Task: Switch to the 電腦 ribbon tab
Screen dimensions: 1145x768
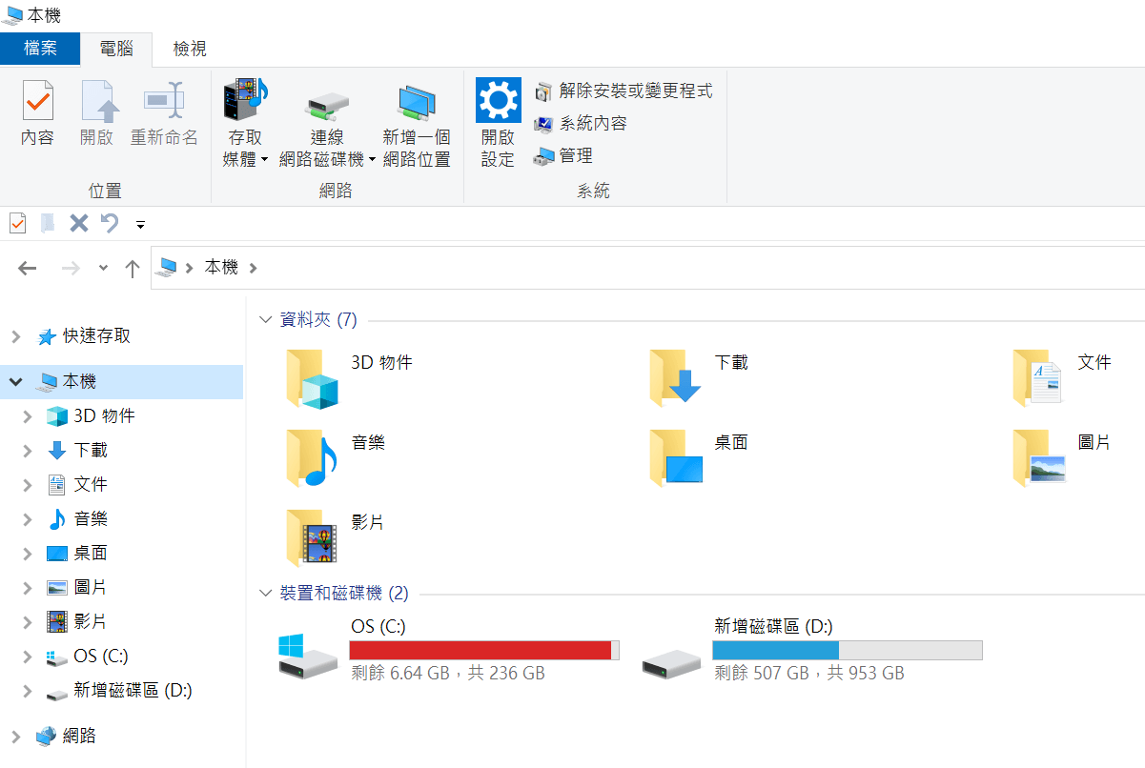Action: [116, 49]
